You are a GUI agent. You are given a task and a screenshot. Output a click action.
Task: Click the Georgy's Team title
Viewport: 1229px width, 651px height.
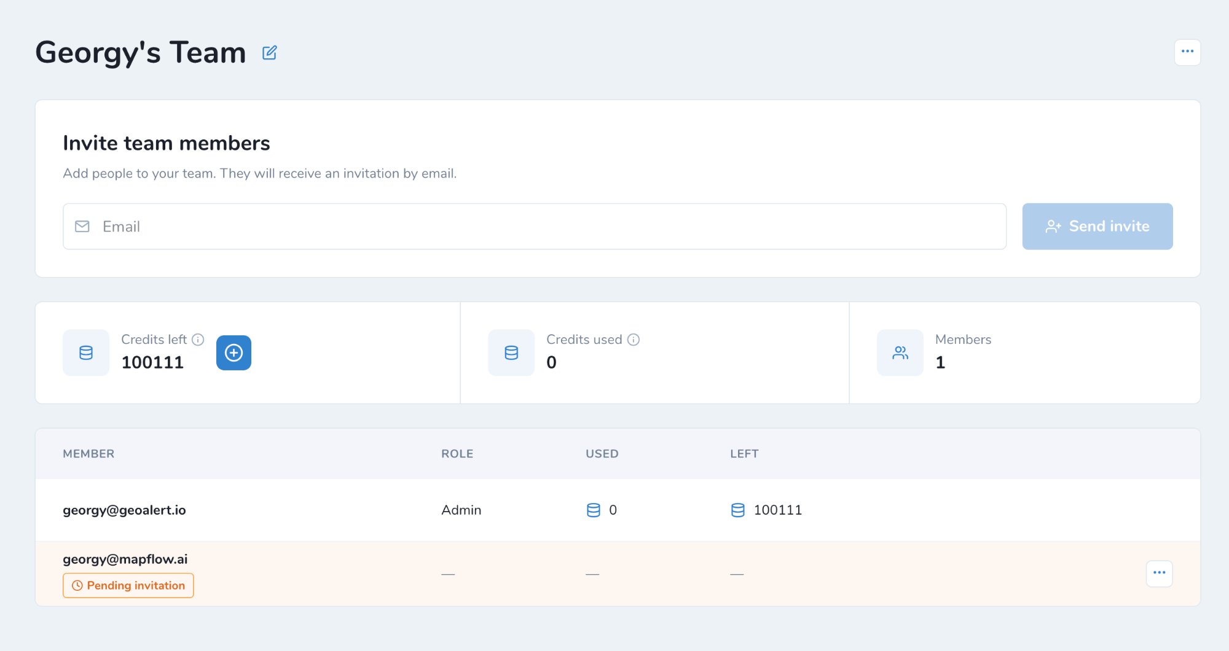(141, 53)
